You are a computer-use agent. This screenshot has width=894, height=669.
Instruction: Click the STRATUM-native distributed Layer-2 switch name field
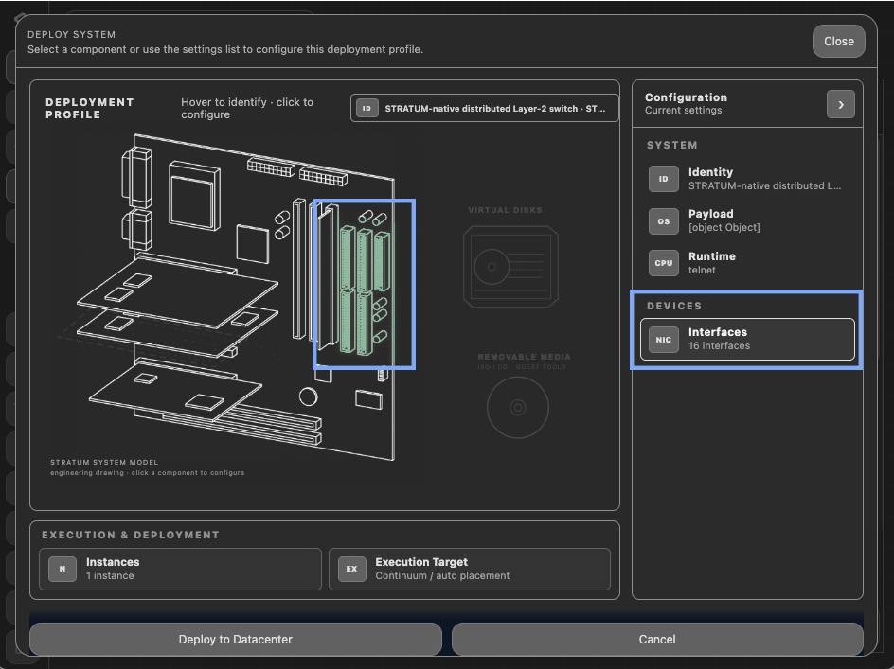click(x=485, y=108)
